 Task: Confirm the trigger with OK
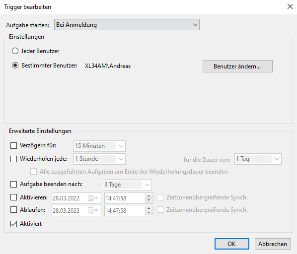click(232, 244)
